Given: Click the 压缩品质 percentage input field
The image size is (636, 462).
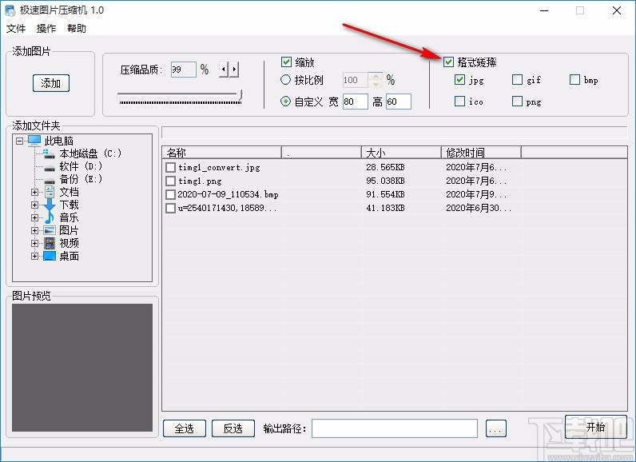Looking at the screenshot, I should point(183,70).
